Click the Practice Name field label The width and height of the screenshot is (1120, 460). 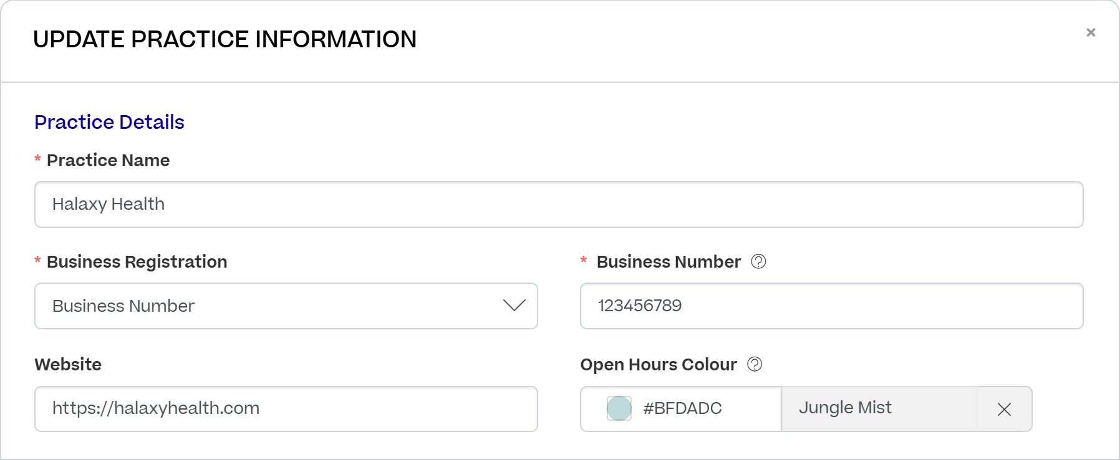pyautogui.click(x=108, y=161)
